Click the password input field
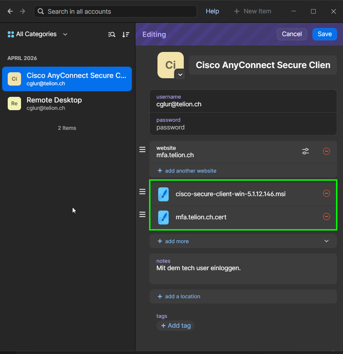 [x=243, y=124]
